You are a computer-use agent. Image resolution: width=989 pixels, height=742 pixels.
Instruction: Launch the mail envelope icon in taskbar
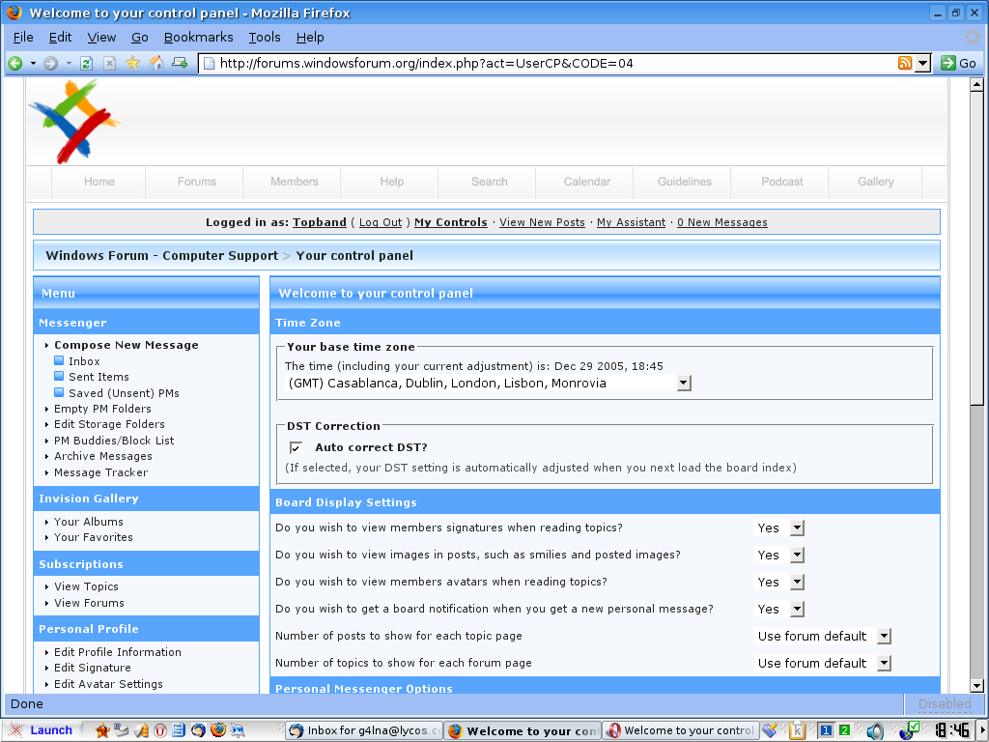(x=122, y=730)
